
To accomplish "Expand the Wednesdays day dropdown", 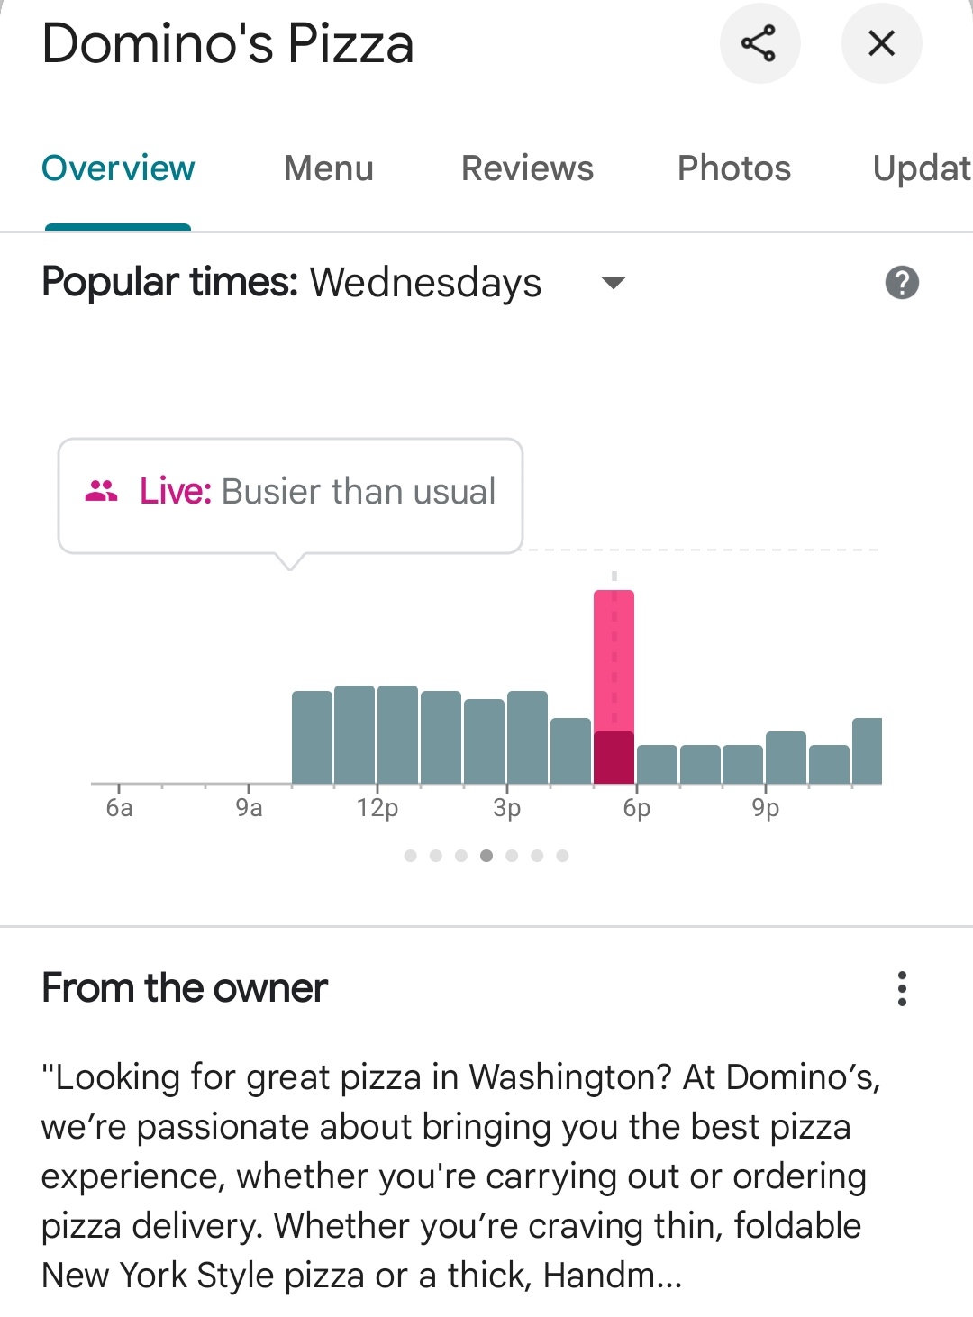I will click(x=613, y=283).
